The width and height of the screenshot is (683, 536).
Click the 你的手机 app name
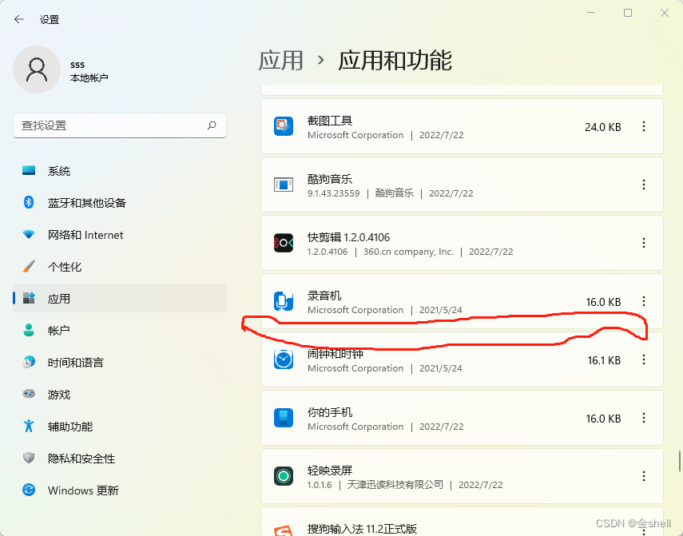[330, 412]
